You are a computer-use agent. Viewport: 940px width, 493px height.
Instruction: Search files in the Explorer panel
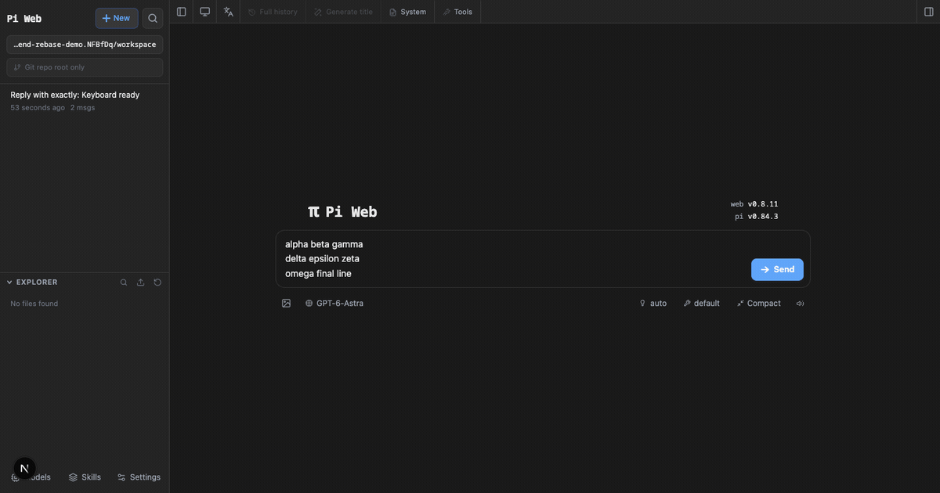[x=124, y=282]
